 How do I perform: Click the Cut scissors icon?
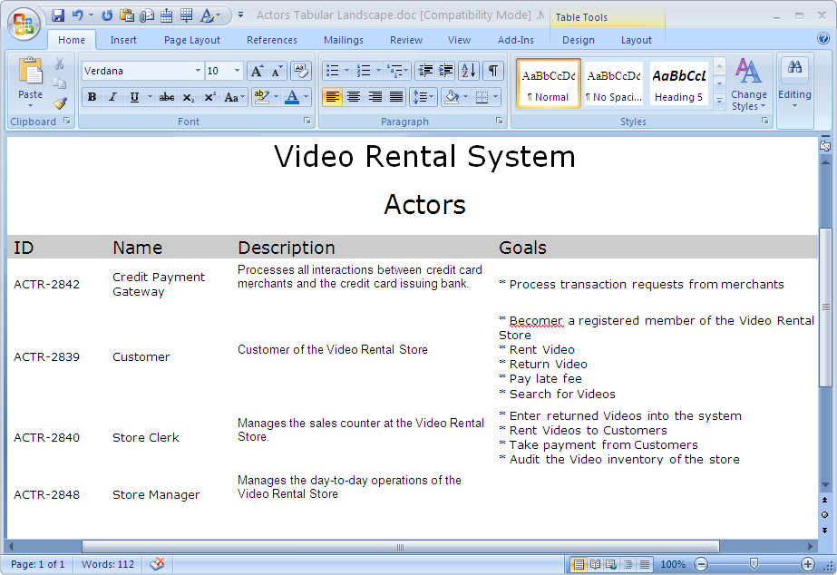point(59,64)
